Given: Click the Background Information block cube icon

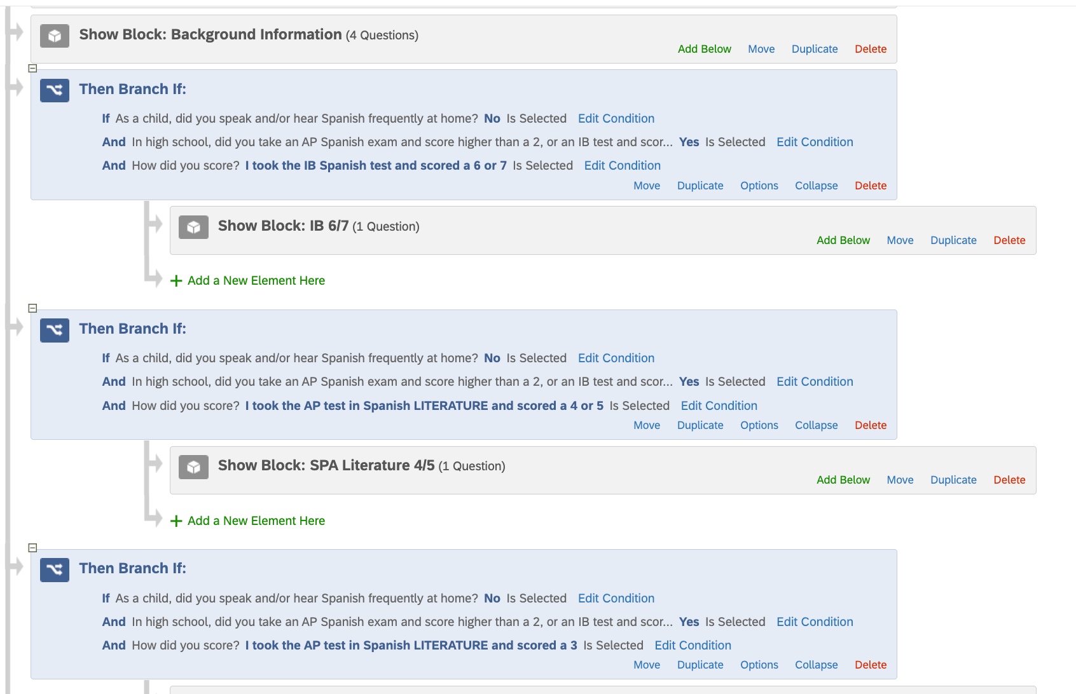Looking at the screenshot, I should pyautogui.click(x=55, y=36).
